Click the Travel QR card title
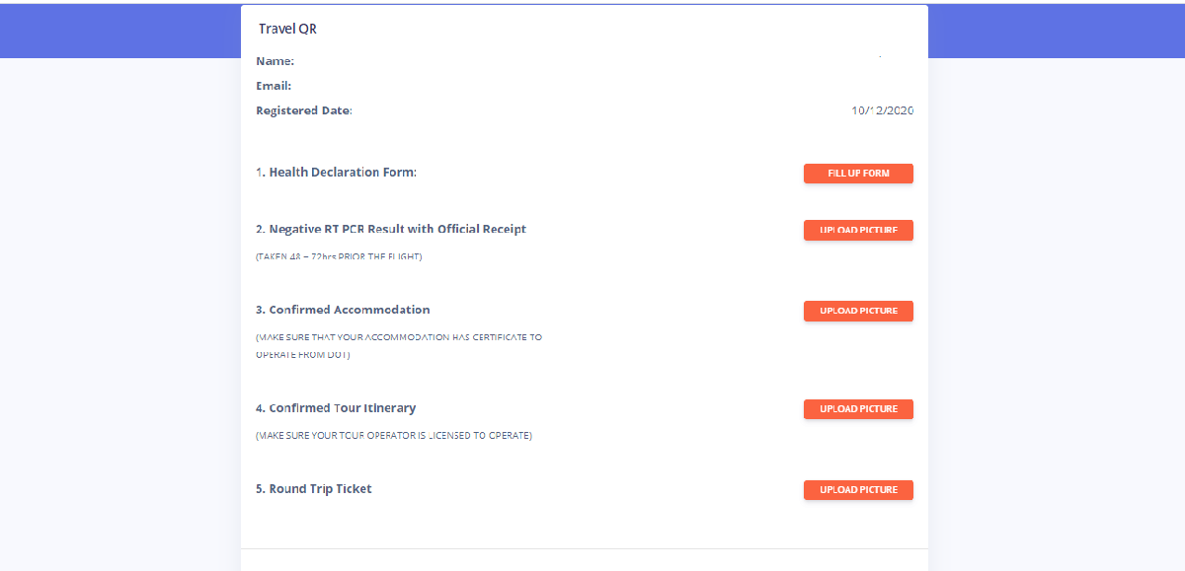 point(287,30)
